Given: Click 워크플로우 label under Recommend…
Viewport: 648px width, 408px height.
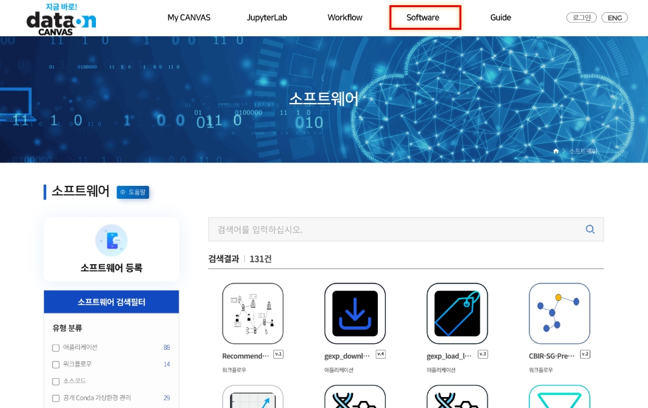Looking at the screenshot, I should coord(235,370).
